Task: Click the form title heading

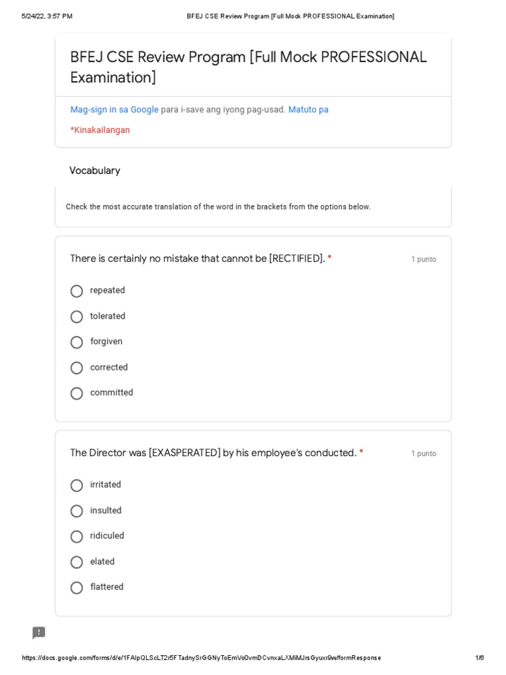Action: [248, 67]
